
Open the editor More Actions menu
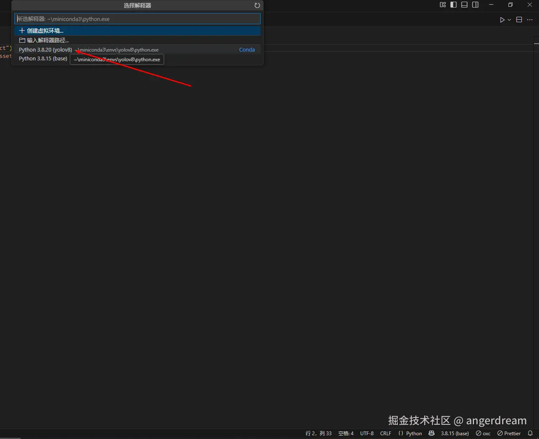coord(530,20)
